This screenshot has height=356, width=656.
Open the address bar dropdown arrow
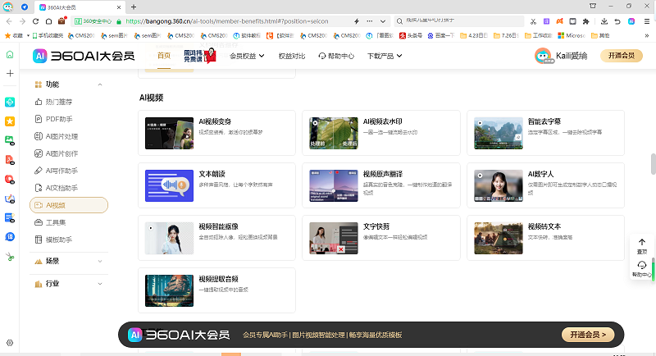pos(383,21)
